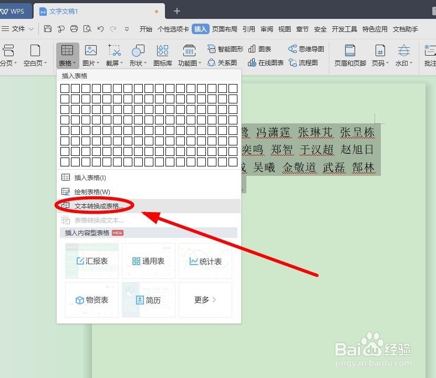Viewport: 436px width, 378px height.
Task: Open a new tab with plus button
Action: (x=177, y=11)
